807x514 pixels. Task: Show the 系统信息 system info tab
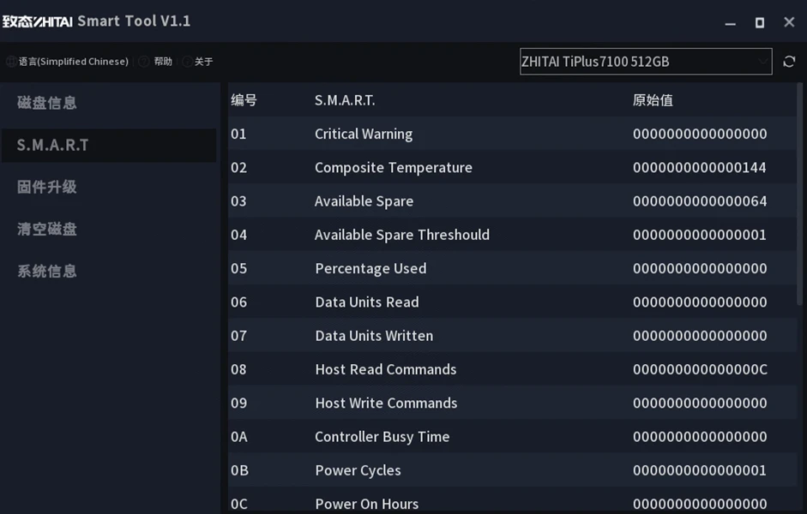coord(47,271)
